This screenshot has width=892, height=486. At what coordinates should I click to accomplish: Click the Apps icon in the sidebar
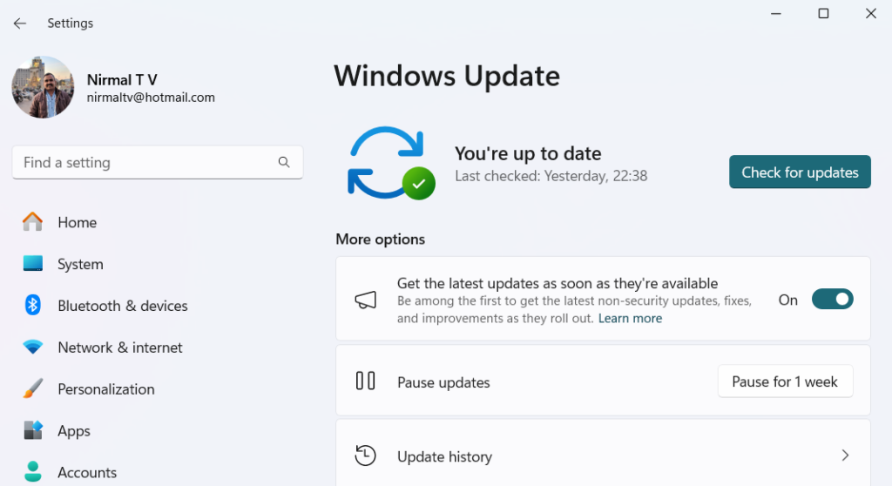pos(32,430)
